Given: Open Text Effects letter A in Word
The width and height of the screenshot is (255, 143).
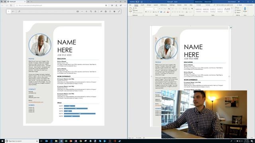Looking at the screenshot, I should coord(161,12).
